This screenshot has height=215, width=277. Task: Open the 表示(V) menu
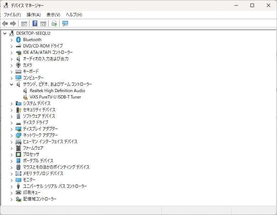click(53, 15)
